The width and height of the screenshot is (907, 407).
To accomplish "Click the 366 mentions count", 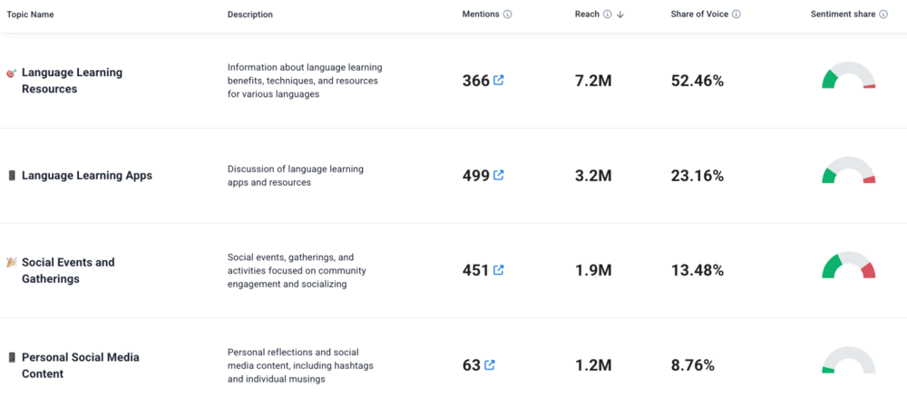I will (x=476, y=81).
